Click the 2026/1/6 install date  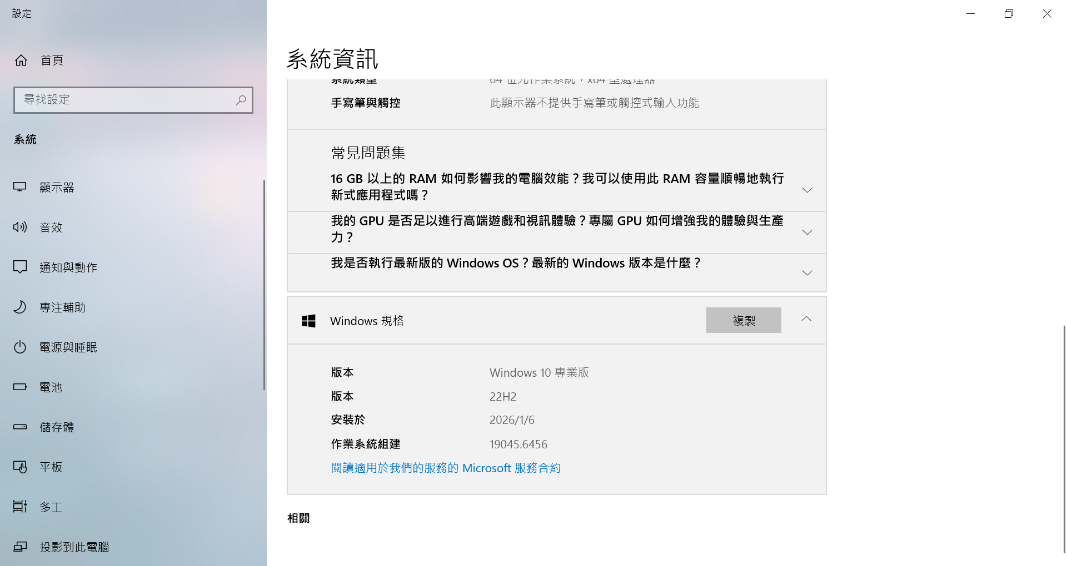point(512,420)
